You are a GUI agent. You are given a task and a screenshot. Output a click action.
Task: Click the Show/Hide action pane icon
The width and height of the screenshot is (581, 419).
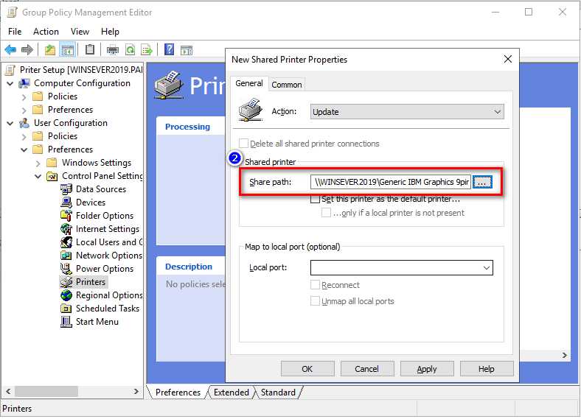pyautogui.click(x=187, y=49)
